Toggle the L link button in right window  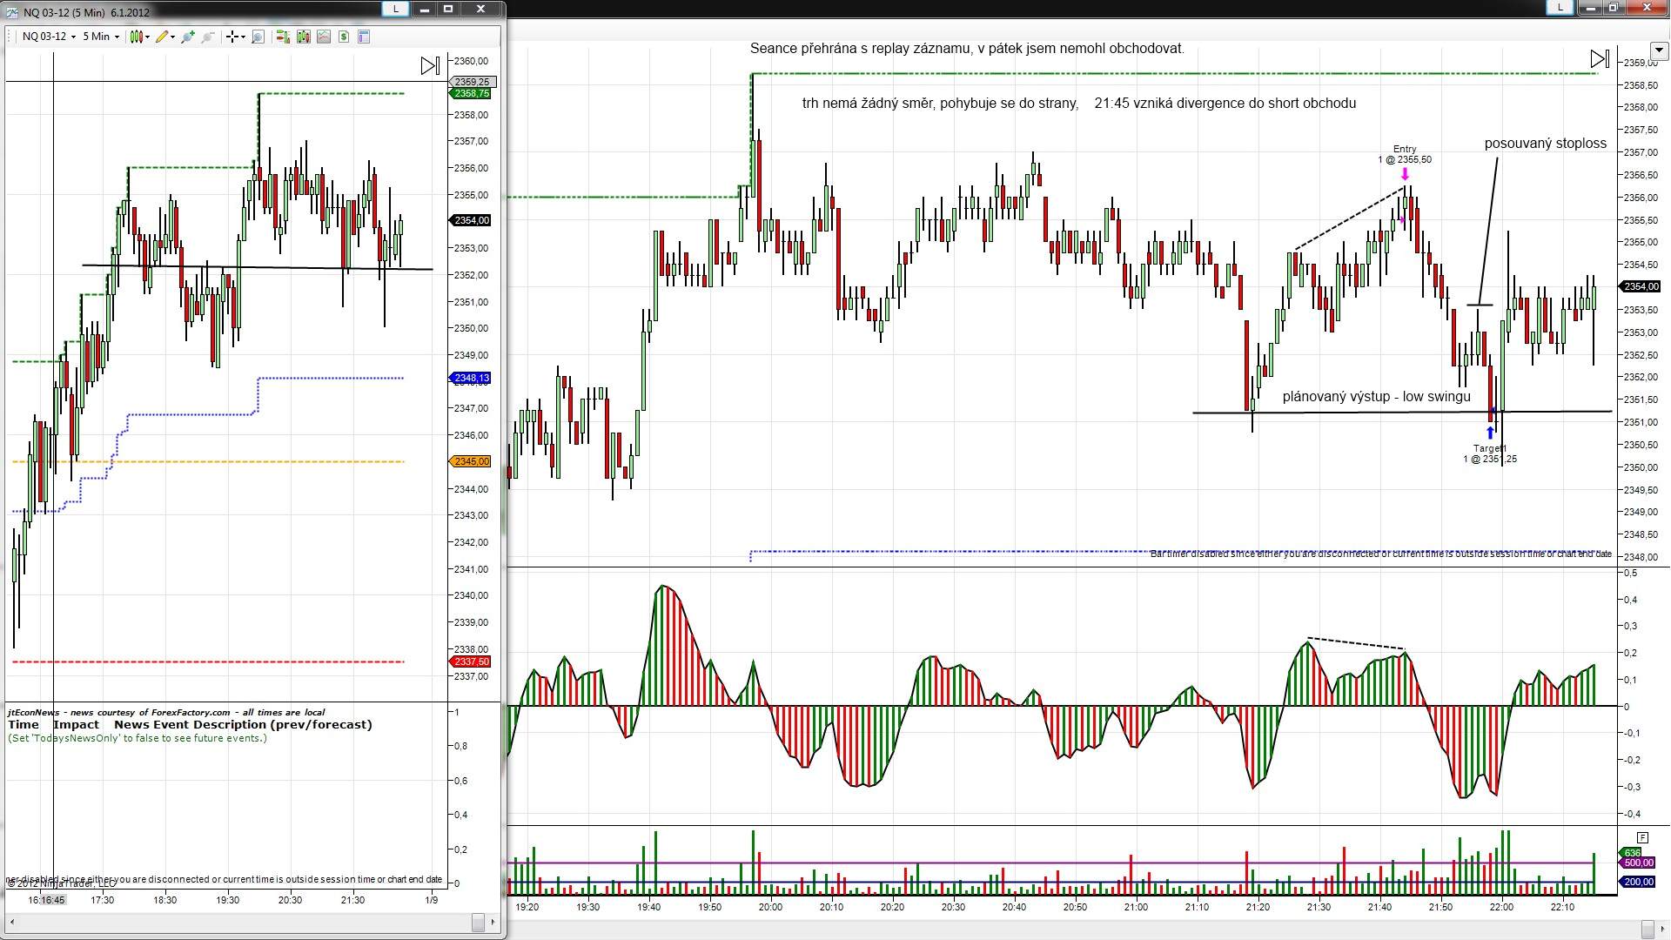1560,8
